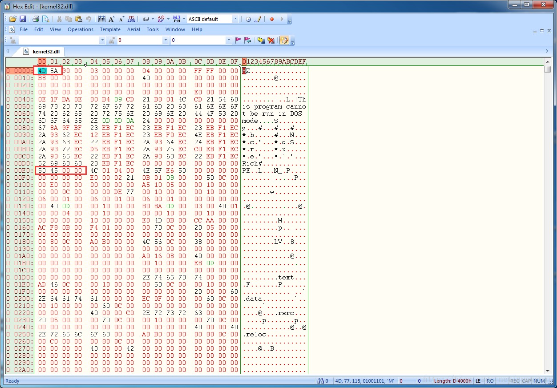Click the glasses display mode icon
This screenshot has height=388, width=557.
145,19
